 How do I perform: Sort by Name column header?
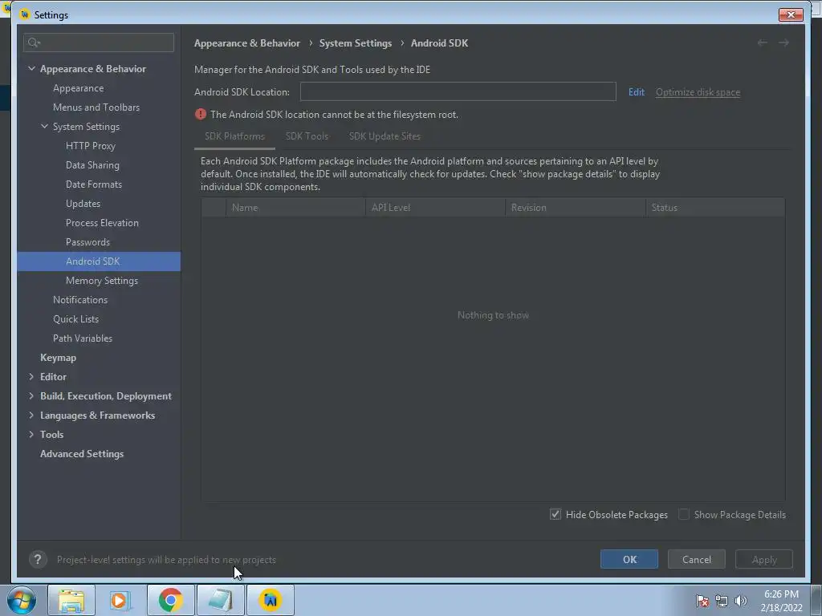pos(295,208)
